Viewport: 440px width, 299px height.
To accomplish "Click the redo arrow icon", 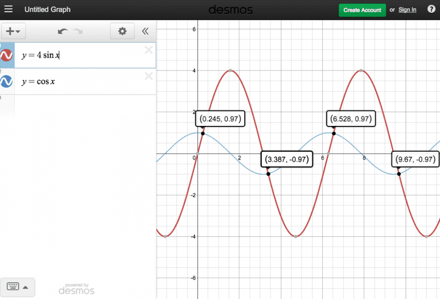I will coord(78,31).
